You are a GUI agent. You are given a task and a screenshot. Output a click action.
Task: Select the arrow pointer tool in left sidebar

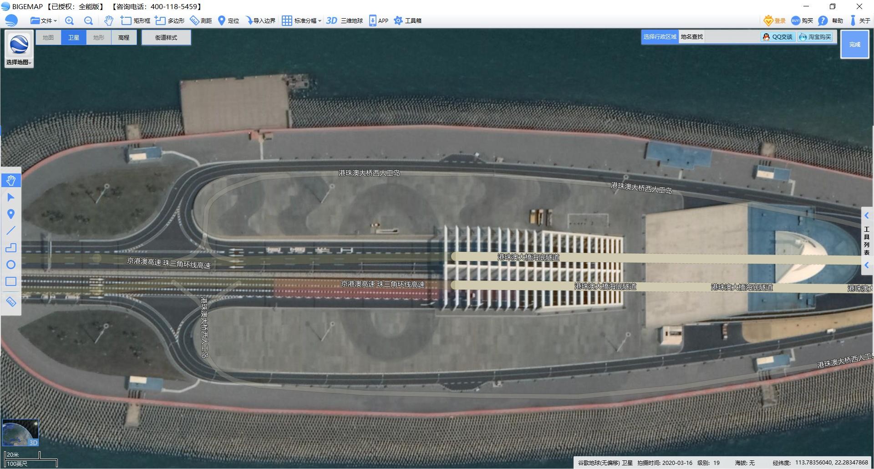(x=11, y=197)
